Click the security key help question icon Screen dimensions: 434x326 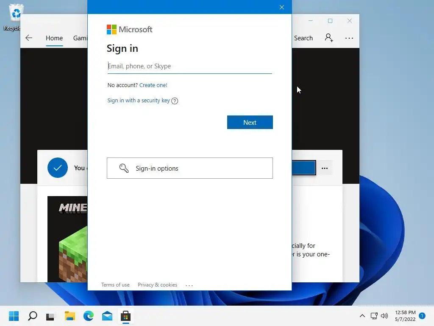pos(175,101)
